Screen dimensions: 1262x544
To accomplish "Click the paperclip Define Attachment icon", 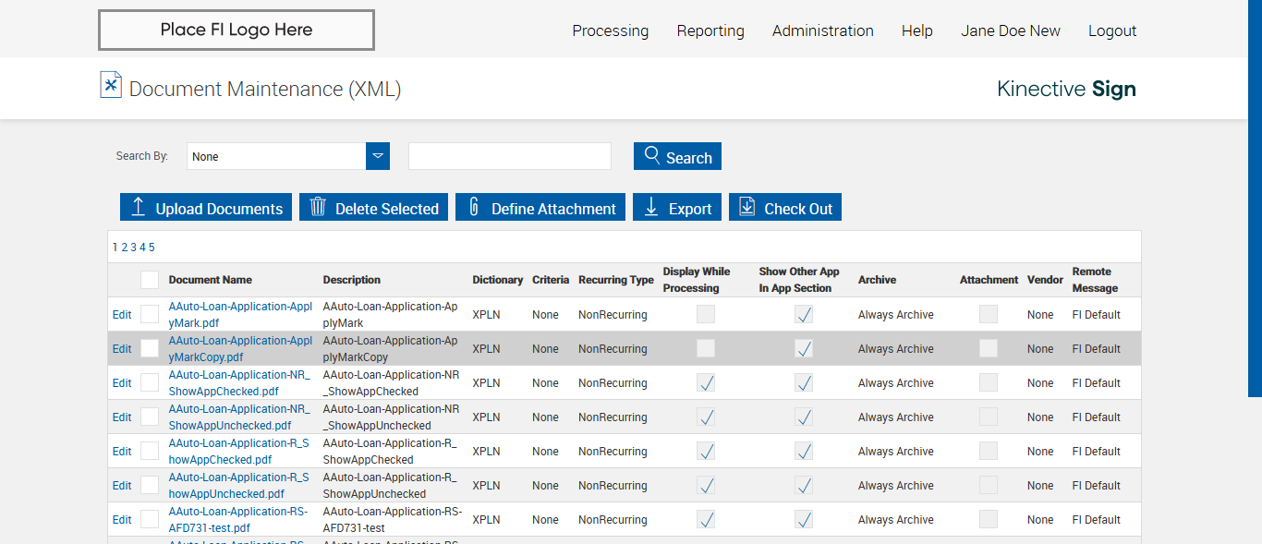I will point(474,207).
